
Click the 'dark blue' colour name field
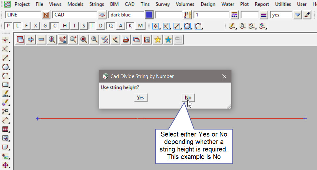[x=126, y=15]
